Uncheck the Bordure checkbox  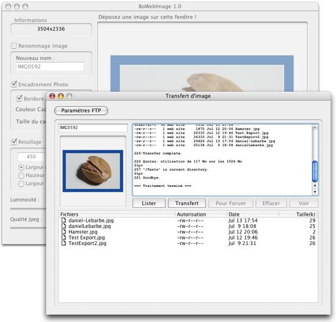[20, 98]
